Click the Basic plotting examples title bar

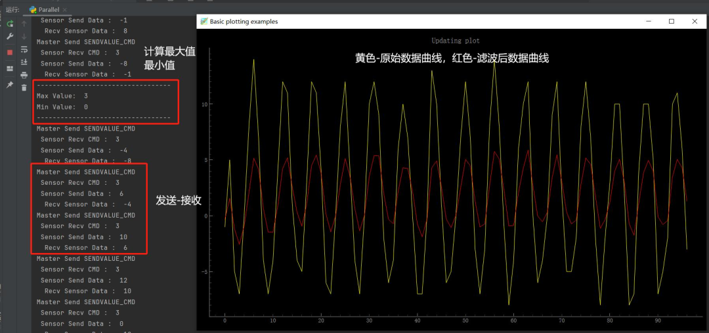(x=427, y=22)
